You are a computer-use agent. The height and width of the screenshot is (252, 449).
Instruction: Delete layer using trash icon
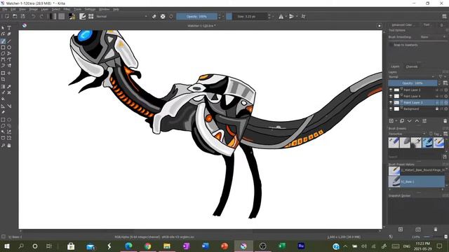pyautogui.click(x=445, y=121)
